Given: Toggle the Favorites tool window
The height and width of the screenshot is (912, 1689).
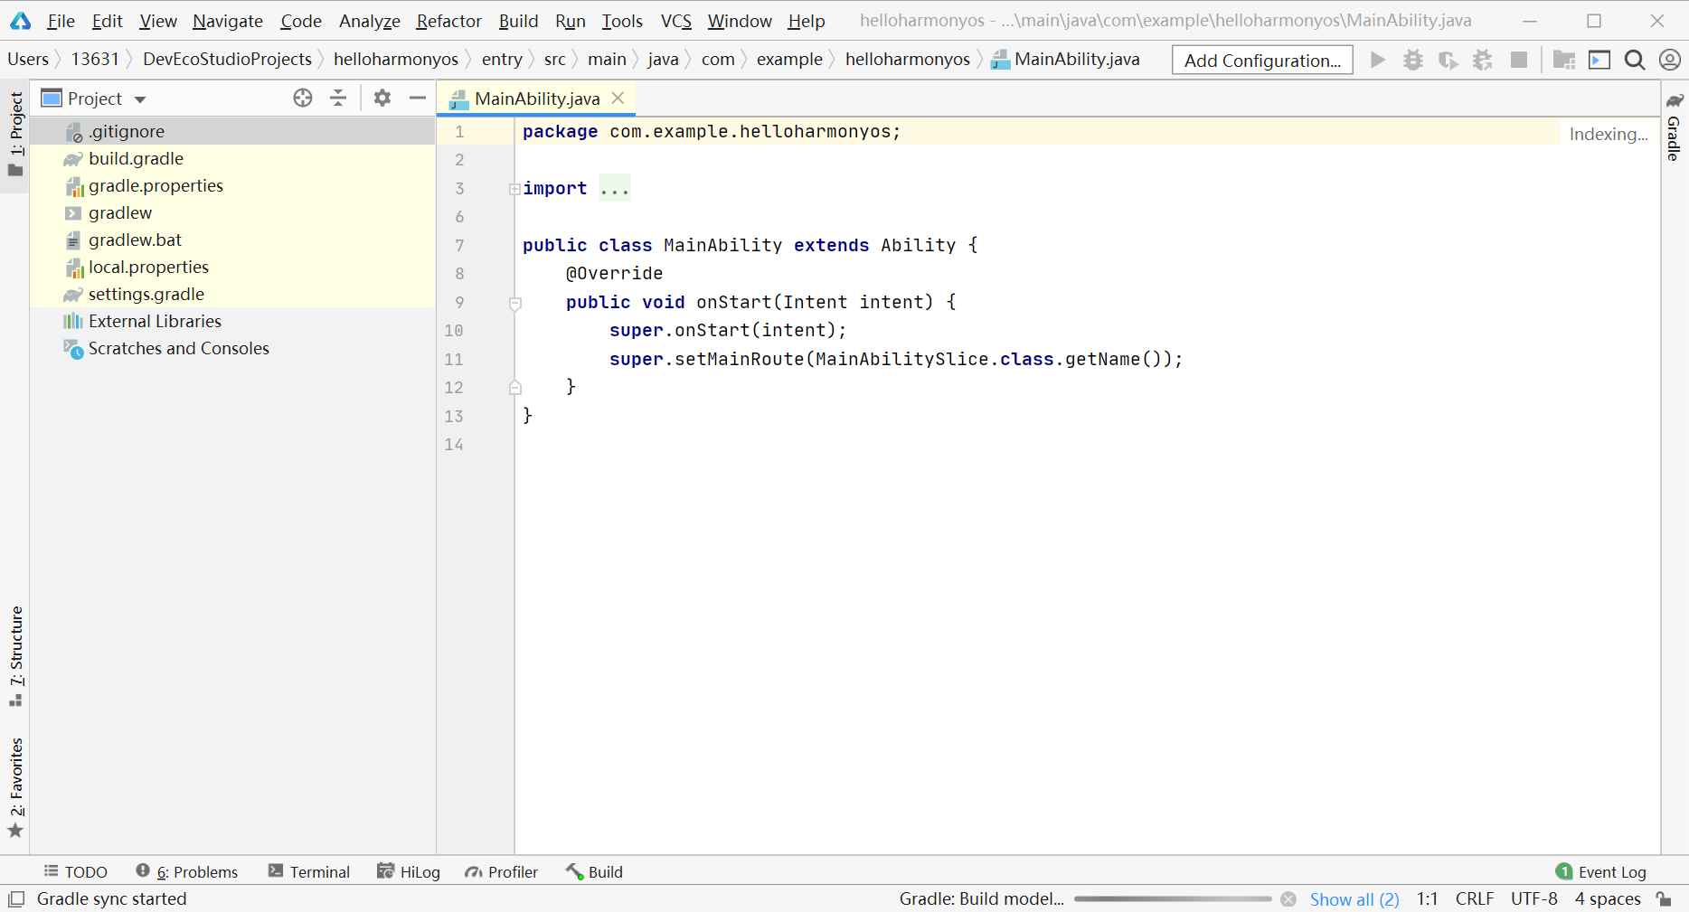Looking at the screenshot, I should tap(16, 786).
